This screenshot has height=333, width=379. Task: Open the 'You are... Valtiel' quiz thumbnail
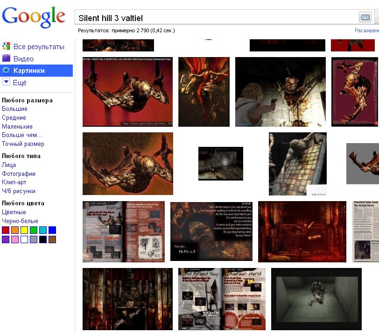(211, 232)
